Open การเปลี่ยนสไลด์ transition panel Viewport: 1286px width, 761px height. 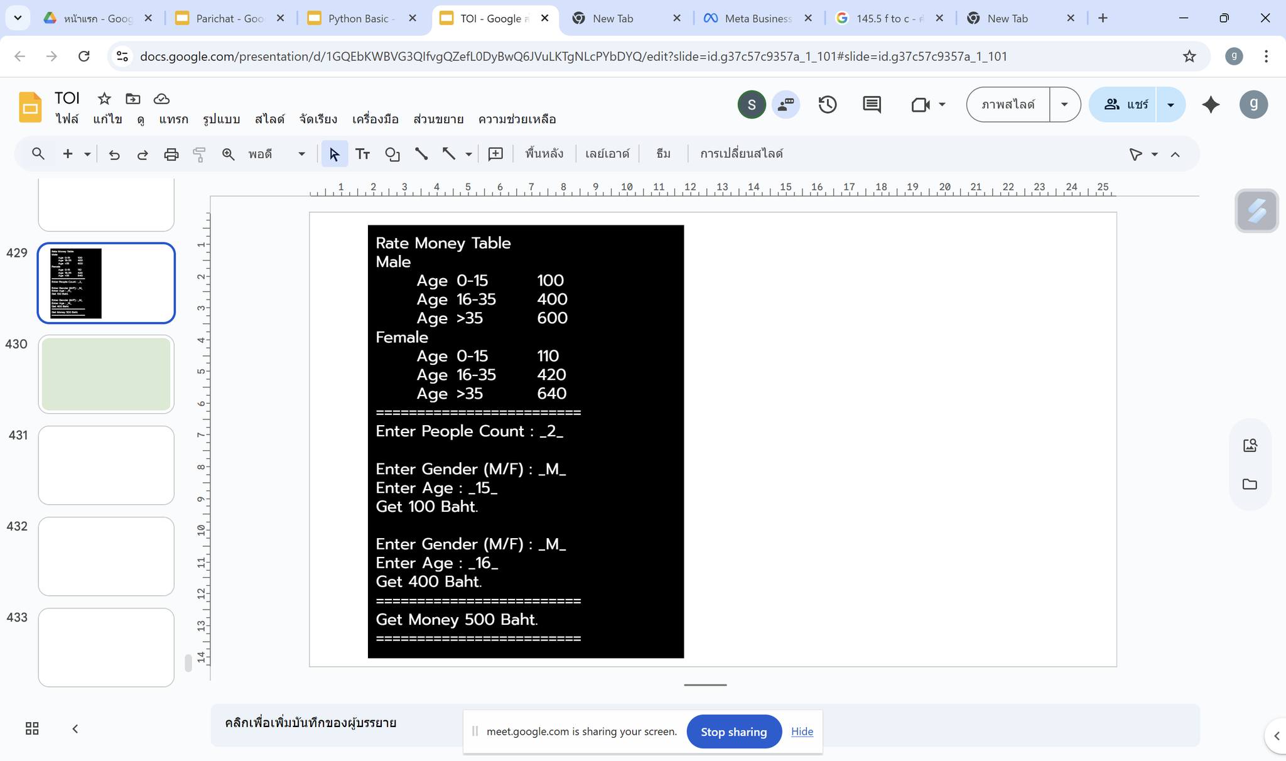(x=742, y=154)
